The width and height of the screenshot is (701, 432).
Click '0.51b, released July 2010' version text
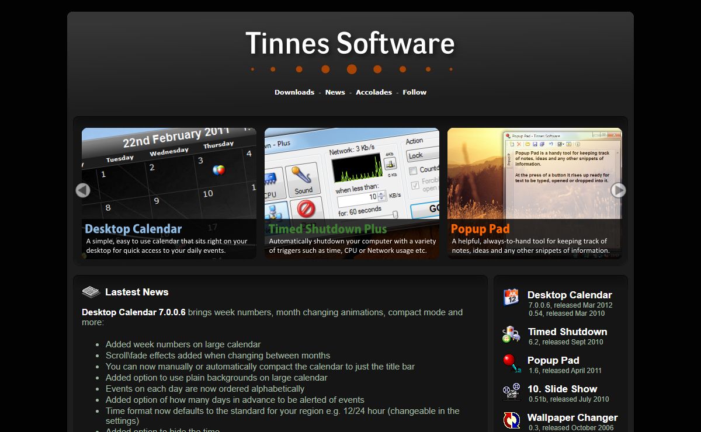coord(569,399)
